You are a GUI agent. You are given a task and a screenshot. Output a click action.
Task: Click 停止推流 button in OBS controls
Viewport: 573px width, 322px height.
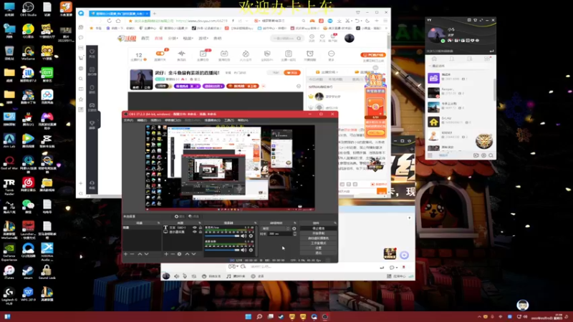pos(318,228)
